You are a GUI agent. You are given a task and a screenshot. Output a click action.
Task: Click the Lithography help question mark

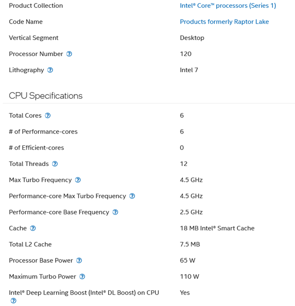50,70
